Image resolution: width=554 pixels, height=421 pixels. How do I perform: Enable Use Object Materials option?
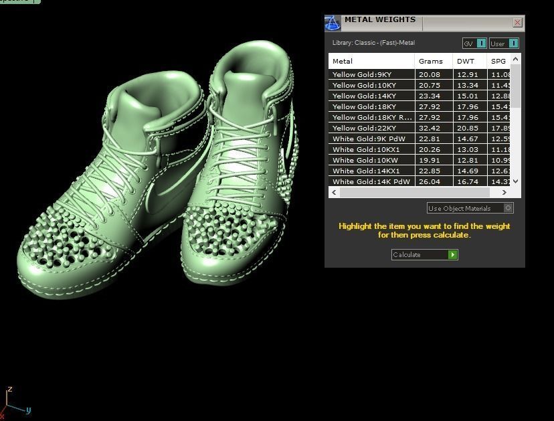point(470,208)
